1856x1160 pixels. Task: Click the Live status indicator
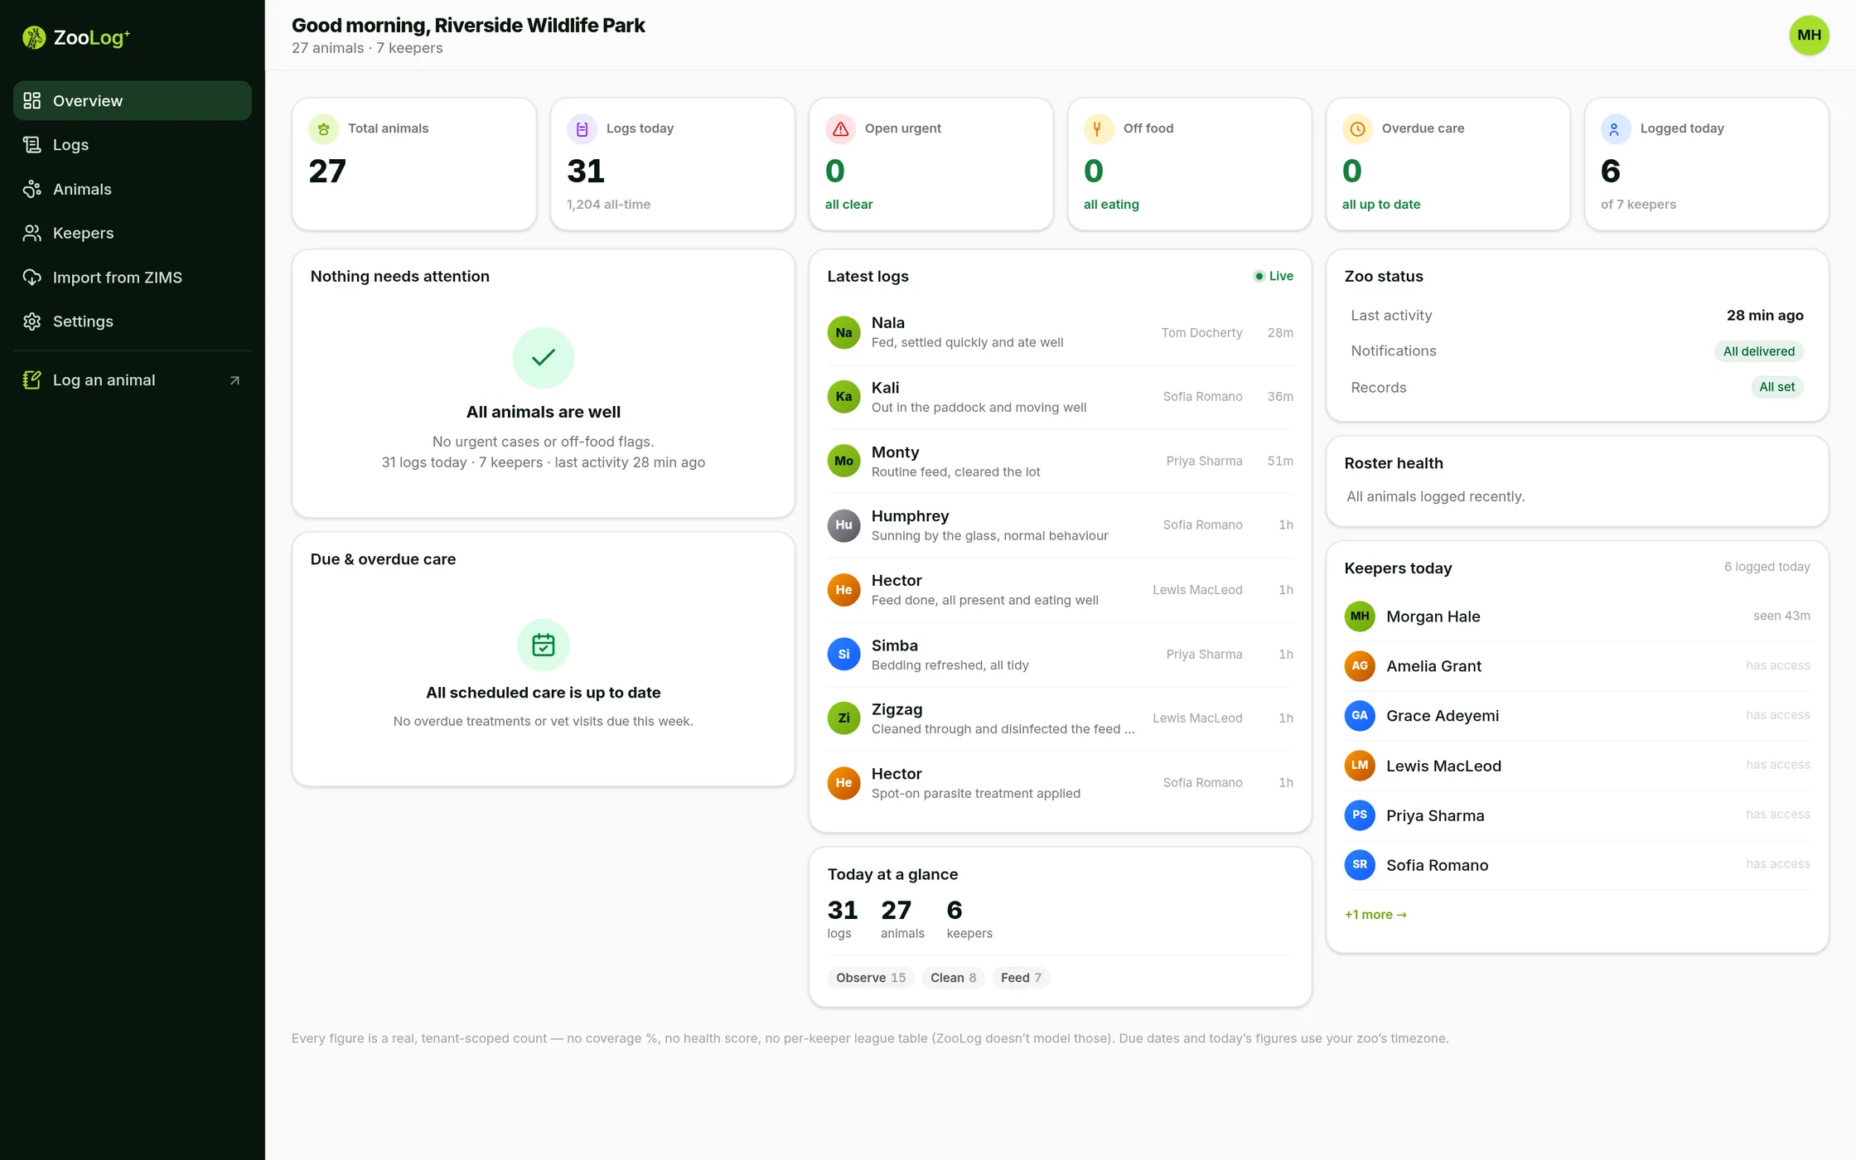1274,276
